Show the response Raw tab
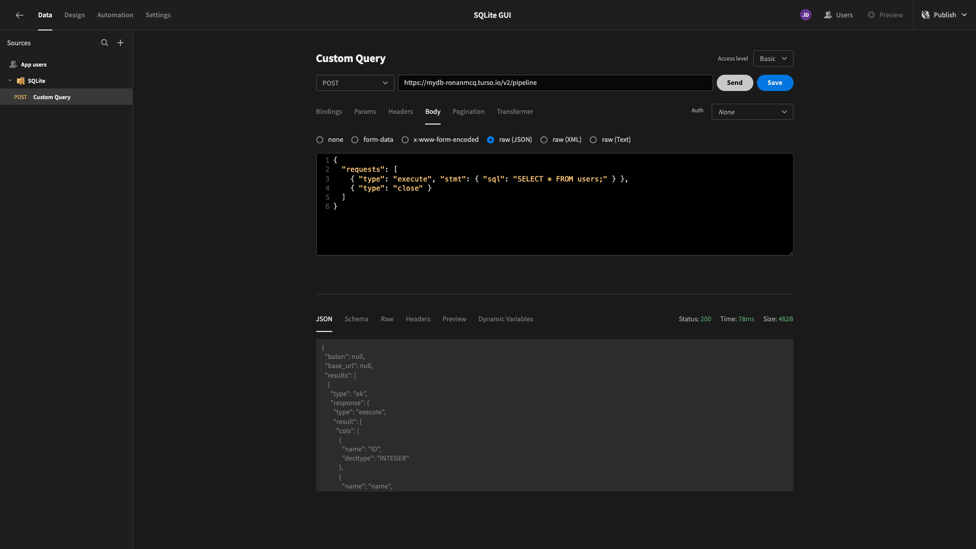The image size is (976, 549). pyautogui.click(x=387, y=319)
